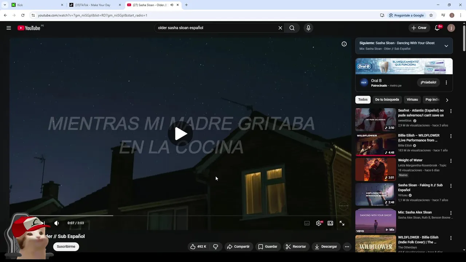Open options for Faking It video

point(451,186)
